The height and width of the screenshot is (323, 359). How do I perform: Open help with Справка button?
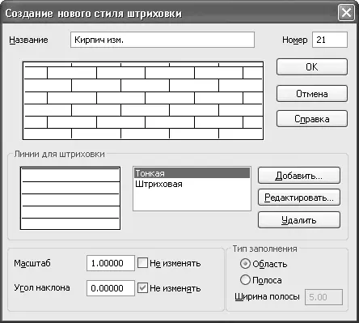point(312,119)
